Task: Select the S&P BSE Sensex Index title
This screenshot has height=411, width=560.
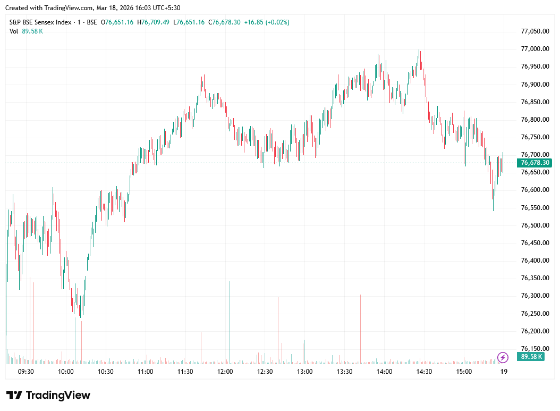Action: coord(42,22)
